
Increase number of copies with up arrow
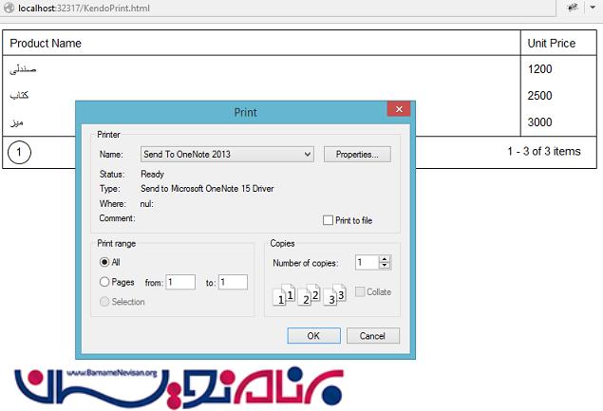[x=385, y=259]
